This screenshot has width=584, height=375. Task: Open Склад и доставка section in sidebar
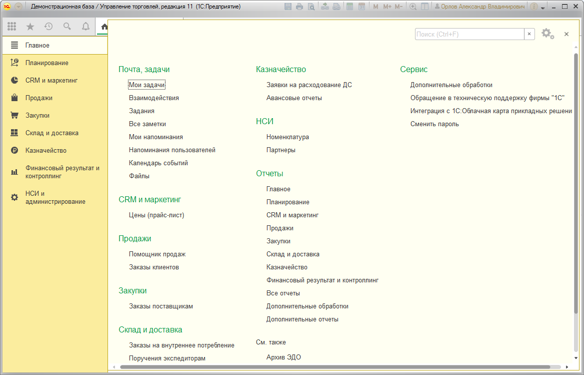point(55,133)
